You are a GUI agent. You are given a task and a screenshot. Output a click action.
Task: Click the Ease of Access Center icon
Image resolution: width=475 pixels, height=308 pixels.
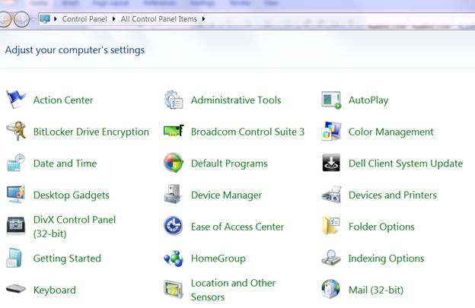[174, 227]
